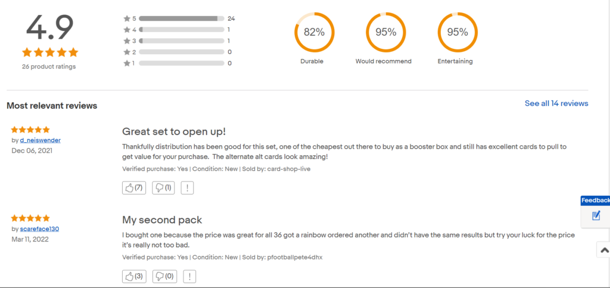Screen dimensions: 610x288
Task: Visit d_neiswender's user profile
Action: pyautogui.click(x=40, y=140)
